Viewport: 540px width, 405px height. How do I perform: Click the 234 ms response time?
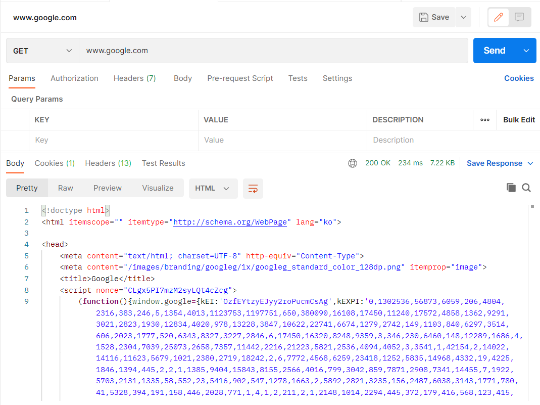(411, 163)
